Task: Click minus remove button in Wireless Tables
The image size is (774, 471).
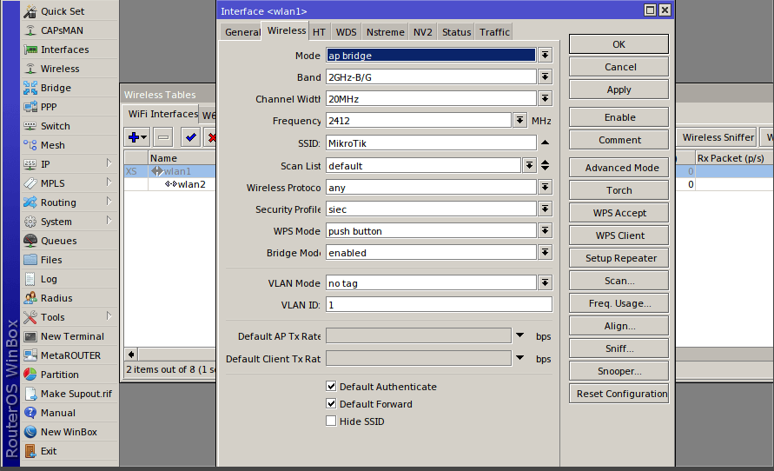Action: pyautogui.click(x=163, y=137)
